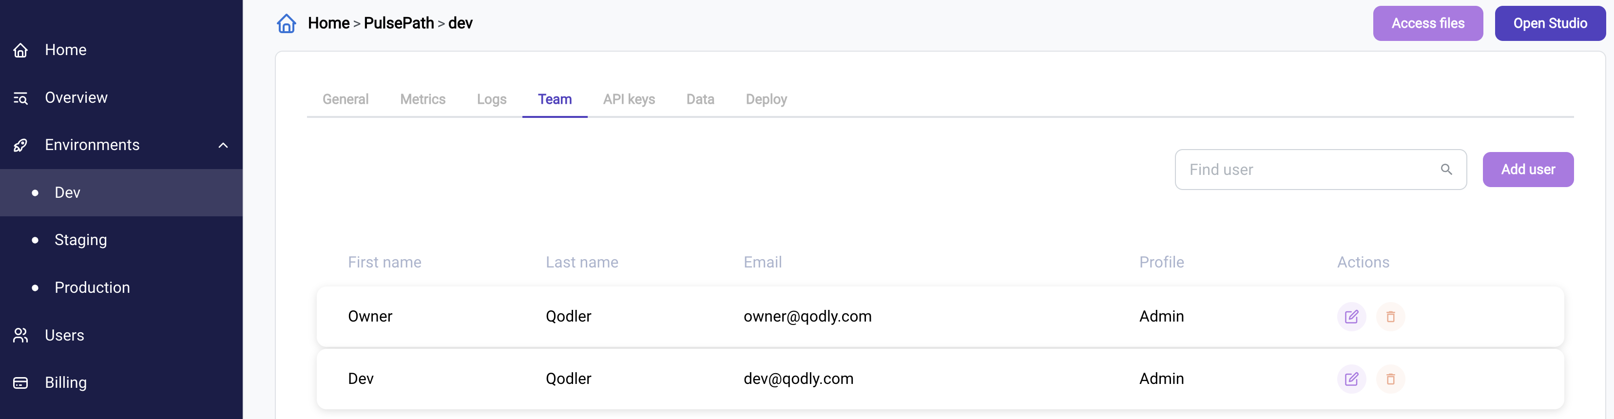Click the Home sidebar house icon
This screenshot has width=1614, height=419.
coord(20,50)
